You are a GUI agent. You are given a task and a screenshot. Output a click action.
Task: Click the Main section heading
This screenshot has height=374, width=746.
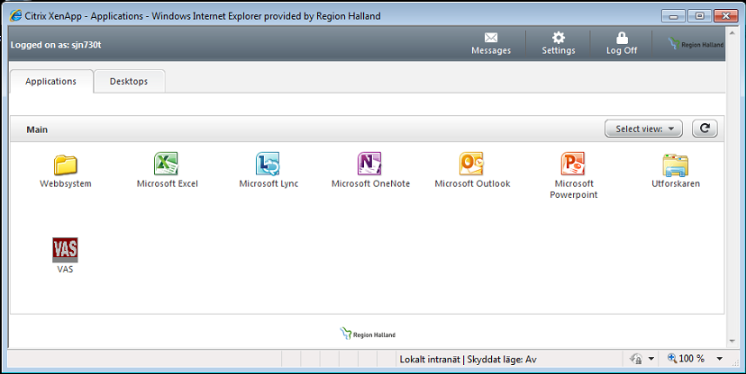point(37,129)
